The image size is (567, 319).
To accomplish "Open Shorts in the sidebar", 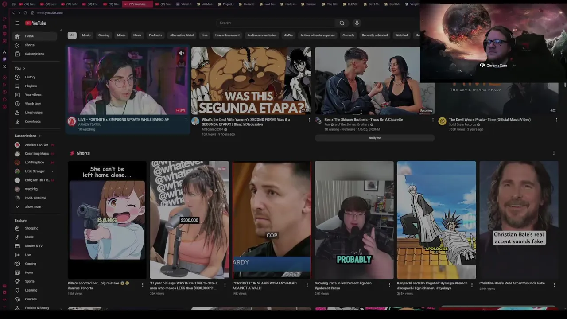I will point(35,45).
